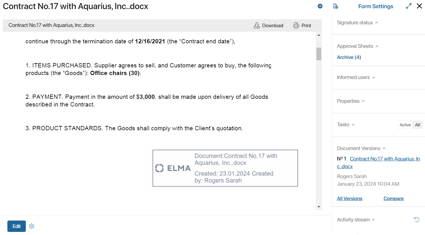Show only Active tasks
This screenshot has height=235, width=425.
(x=405, y=125)
